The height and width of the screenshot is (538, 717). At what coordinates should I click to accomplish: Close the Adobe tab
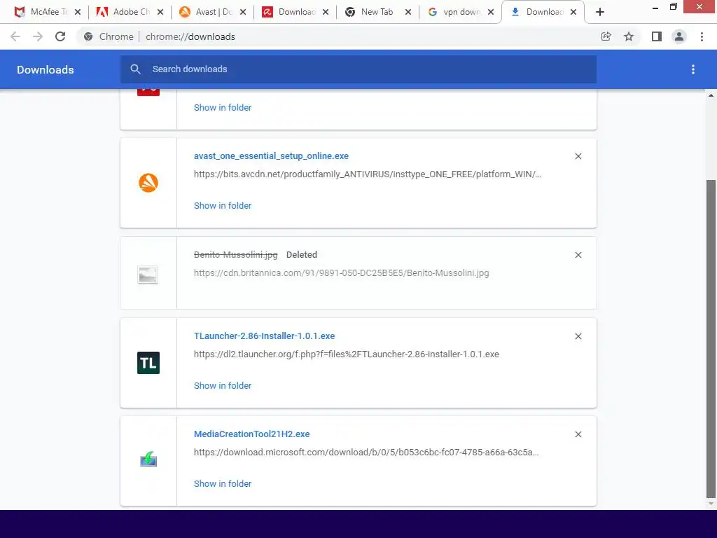click(160, 13)
